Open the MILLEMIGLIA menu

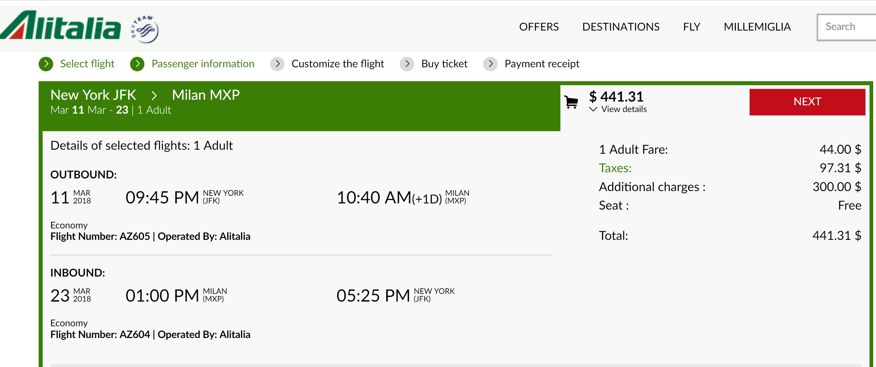pyautogui.click(x=757, y=27)
